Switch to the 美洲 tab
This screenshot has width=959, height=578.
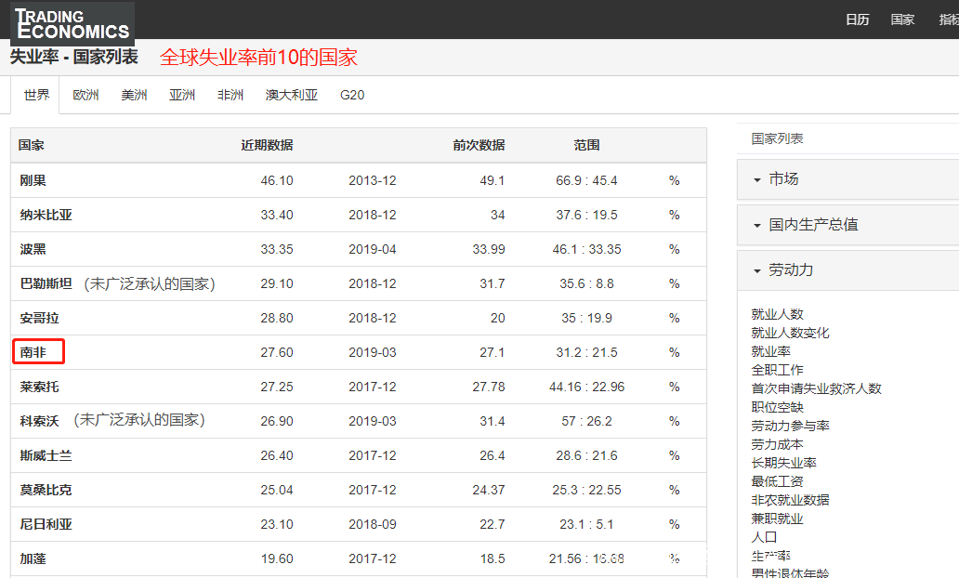click(134, 95)
